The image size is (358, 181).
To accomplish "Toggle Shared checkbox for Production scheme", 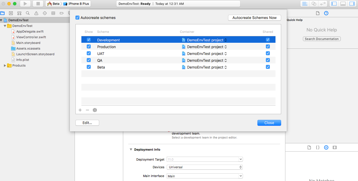I will (x=268, y=46).
